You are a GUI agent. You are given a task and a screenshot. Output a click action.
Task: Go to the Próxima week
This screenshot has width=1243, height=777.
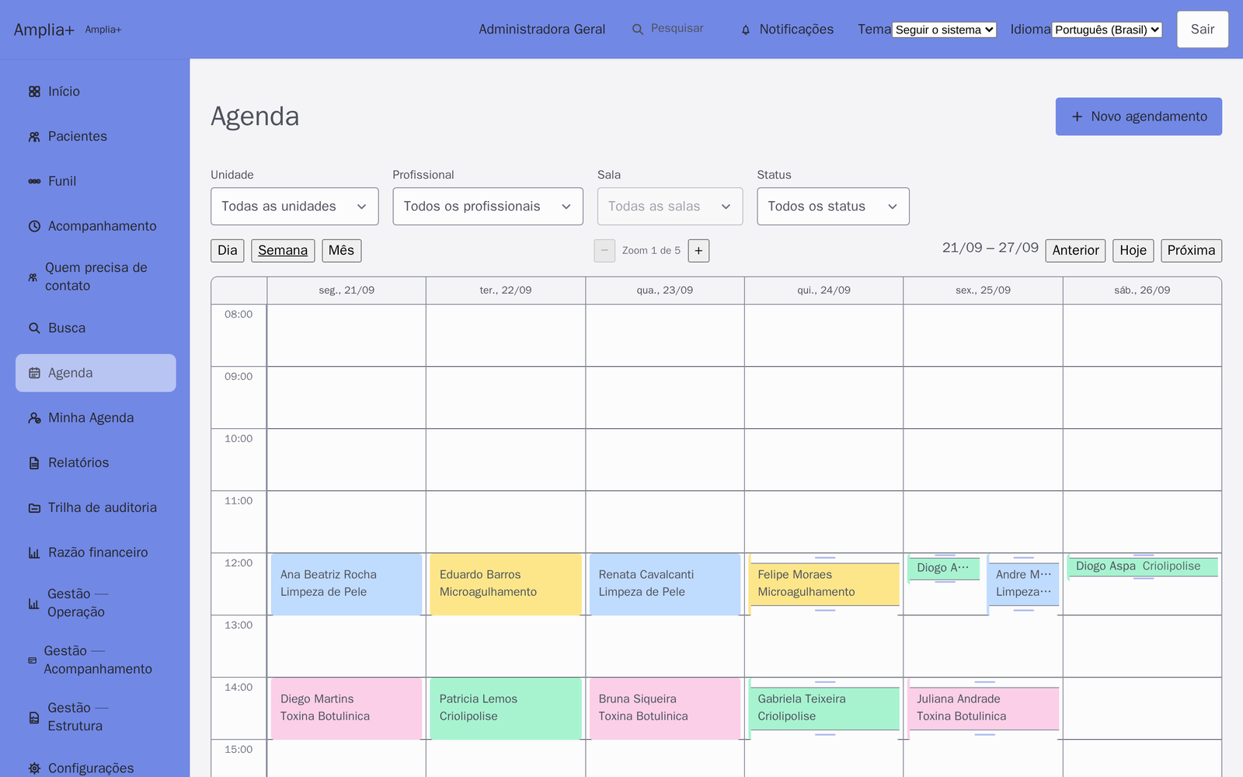1191,250
